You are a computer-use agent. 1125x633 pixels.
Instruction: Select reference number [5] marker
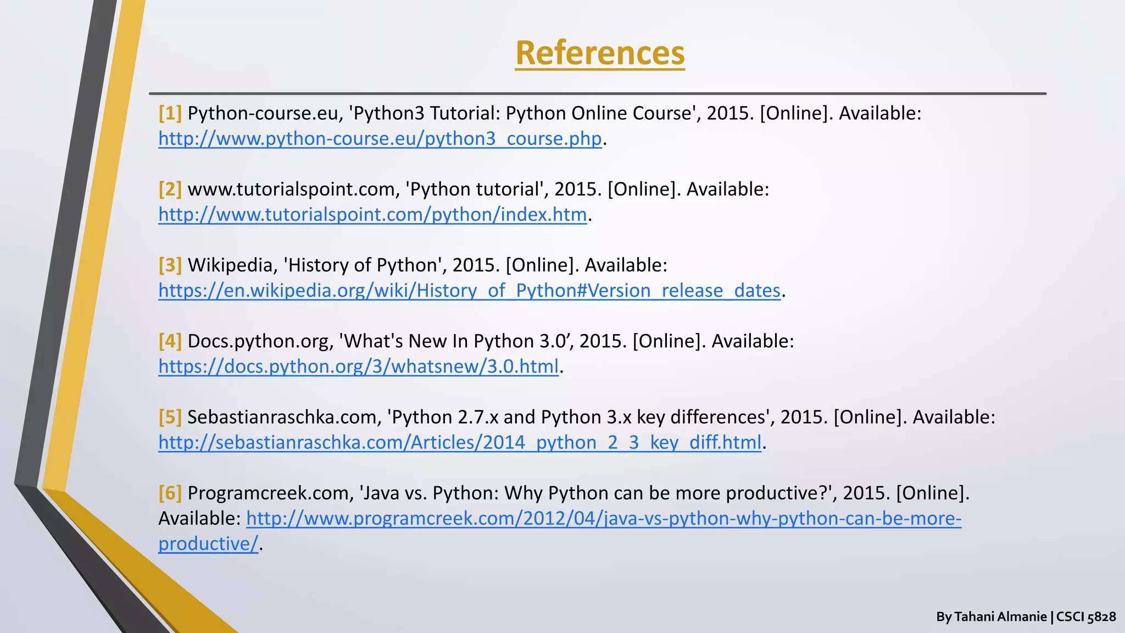click(170, 417)
